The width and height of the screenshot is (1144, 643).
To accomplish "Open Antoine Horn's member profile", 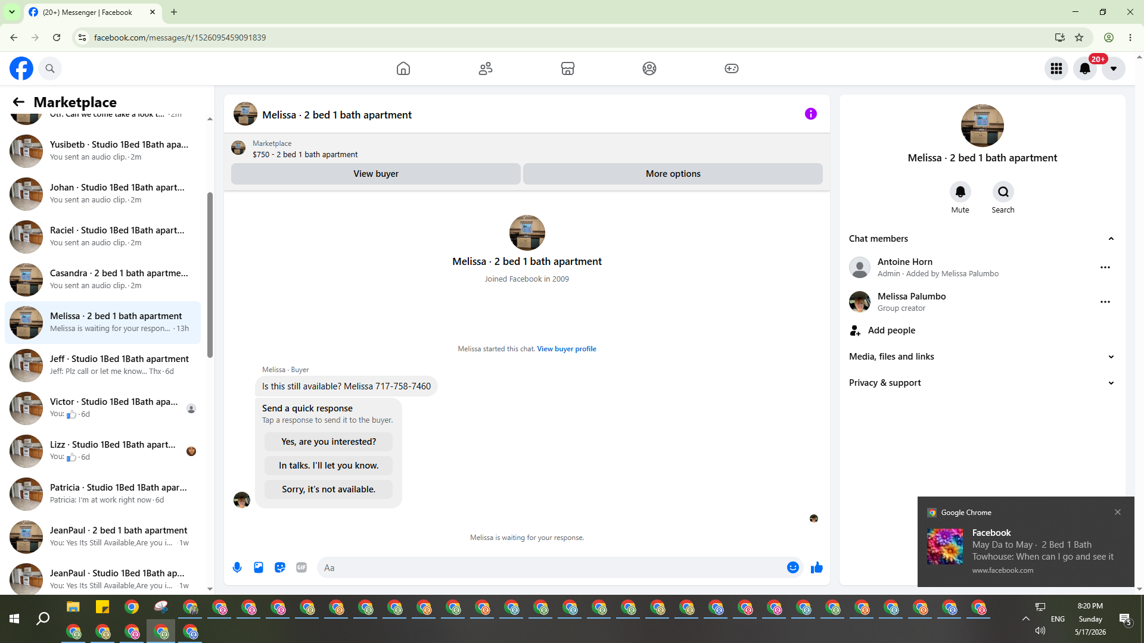I will (x=924, y=267).
